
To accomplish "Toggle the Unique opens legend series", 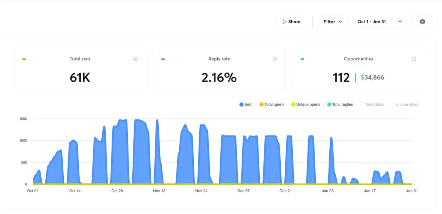I will tap(306, 105).
